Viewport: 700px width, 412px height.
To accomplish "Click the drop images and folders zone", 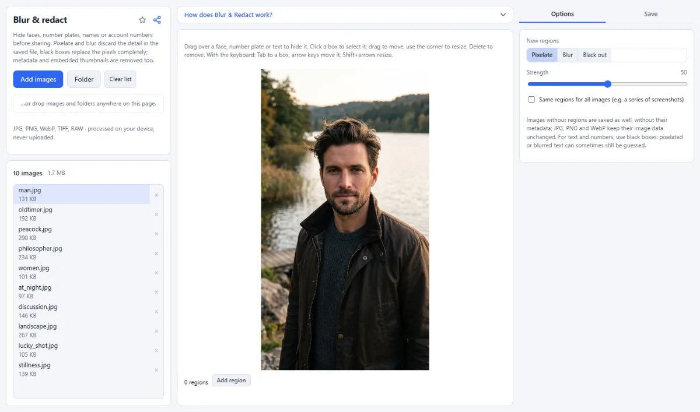I will pyautogui.click(x=89, y=103).
